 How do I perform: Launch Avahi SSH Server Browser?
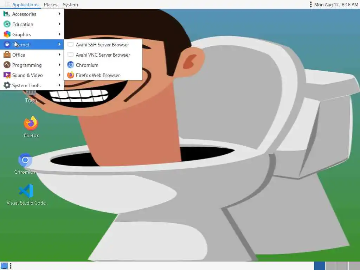103,45
